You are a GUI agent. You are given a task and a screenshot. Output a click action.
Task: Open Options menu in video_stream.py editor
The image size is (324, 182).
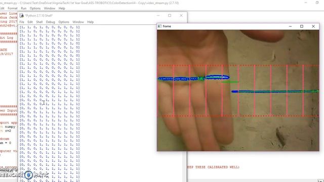pos(35,9)
